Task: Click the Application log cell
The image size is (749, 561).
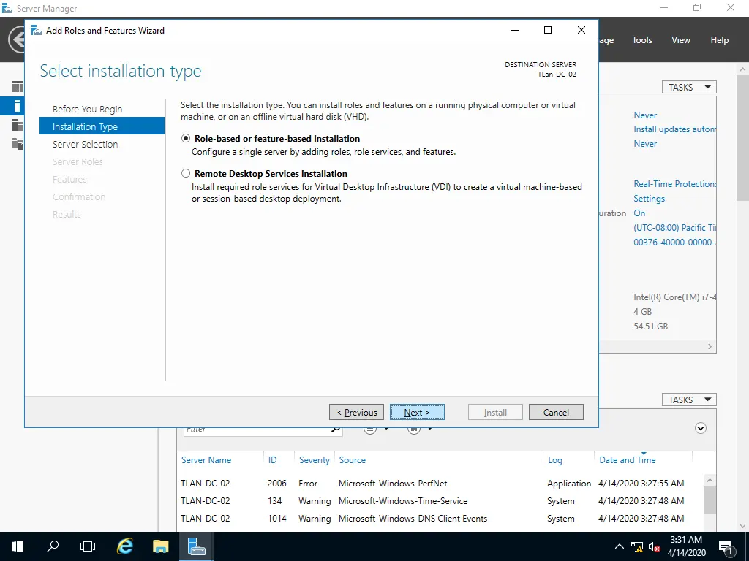Action: [569, 484]
